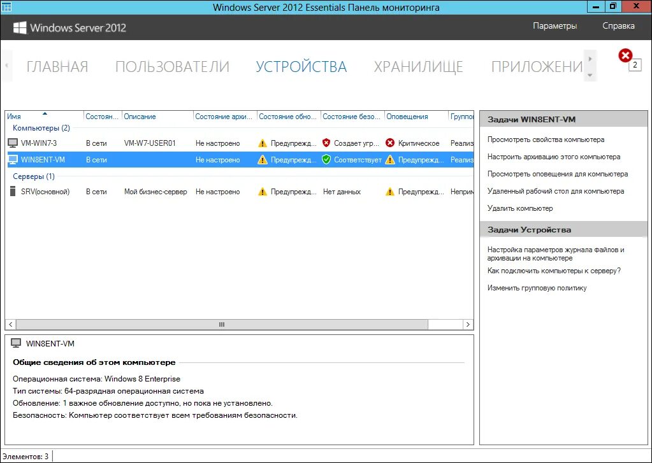The width and height of the screenshot is (652, 463).
Task: Open Параметры in the header
Action: [554, 25]
